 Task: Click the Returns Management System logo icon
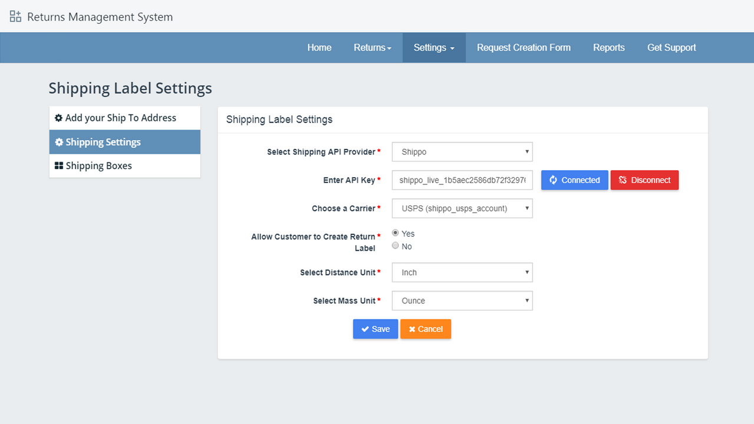coord(15,16)
